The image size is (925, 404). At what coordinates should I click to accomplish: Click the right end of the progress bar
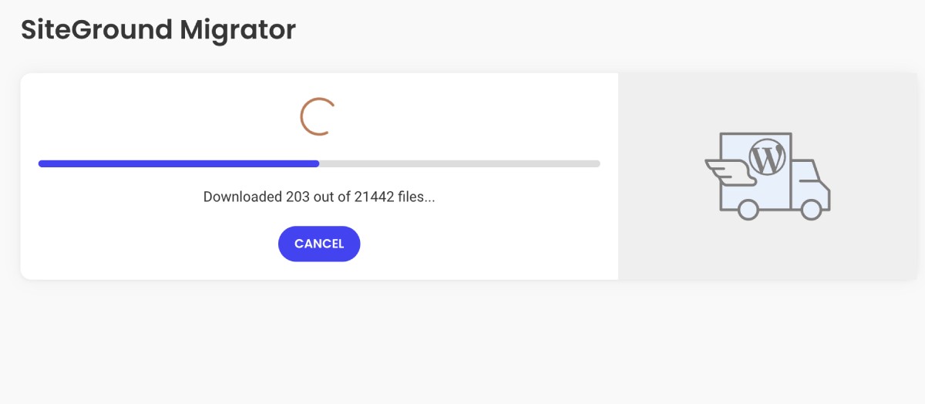(597, 163)
